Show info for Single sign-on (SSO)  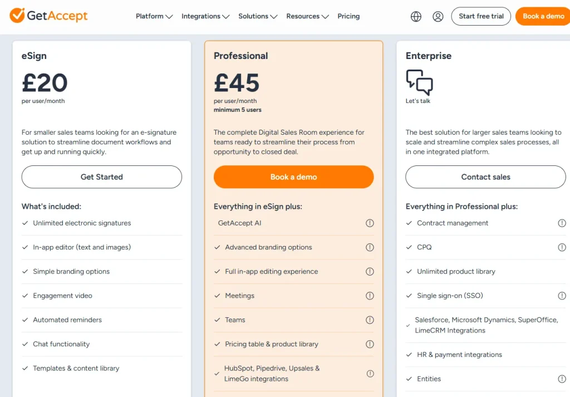click(x=562, y=296)
